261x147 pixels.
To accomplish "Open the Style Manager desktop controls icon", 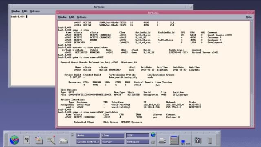I will (174, 140).
